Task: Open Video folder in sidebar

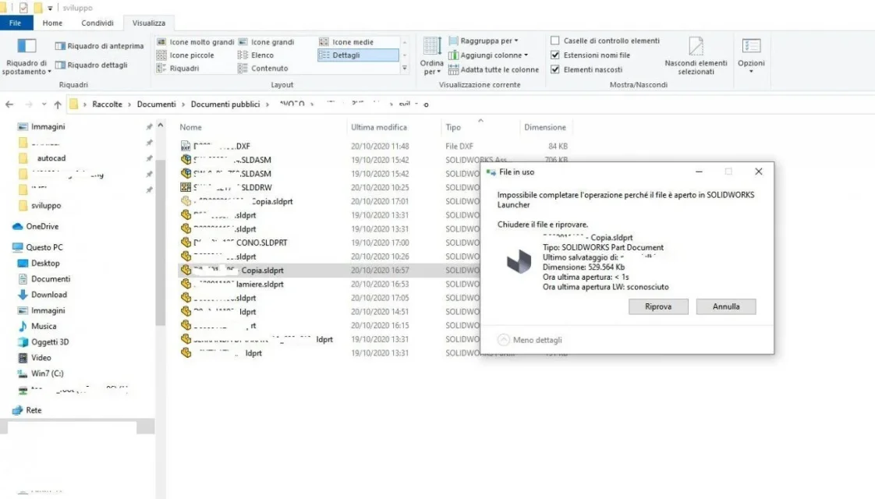Action: [41, 358]
